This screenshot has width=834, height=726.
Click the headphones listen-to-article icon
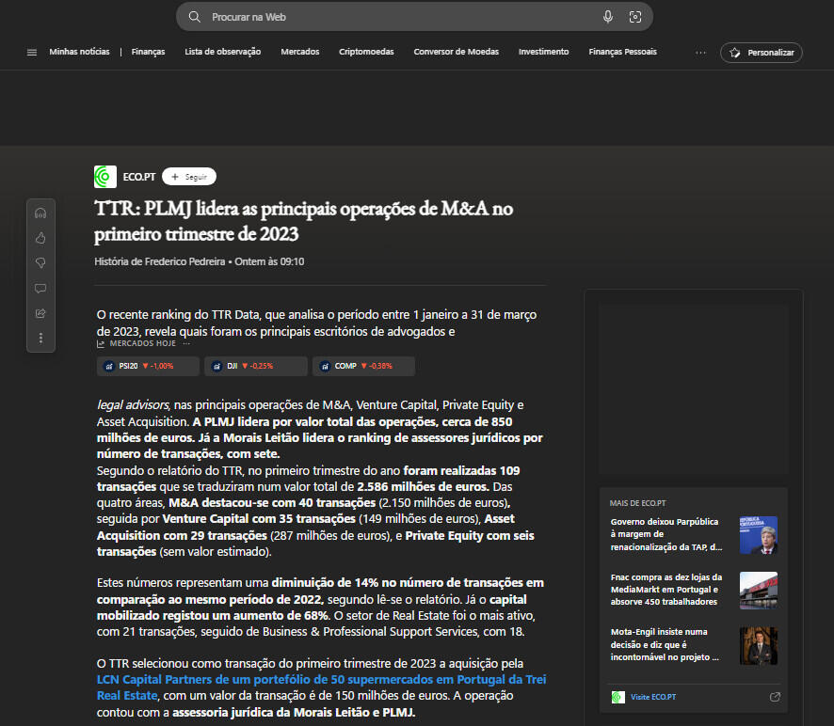(40, 213)
